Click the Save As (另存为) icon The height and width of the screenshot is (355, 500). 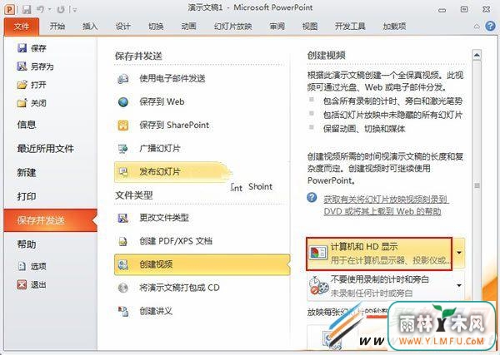[x=22, y=67]
